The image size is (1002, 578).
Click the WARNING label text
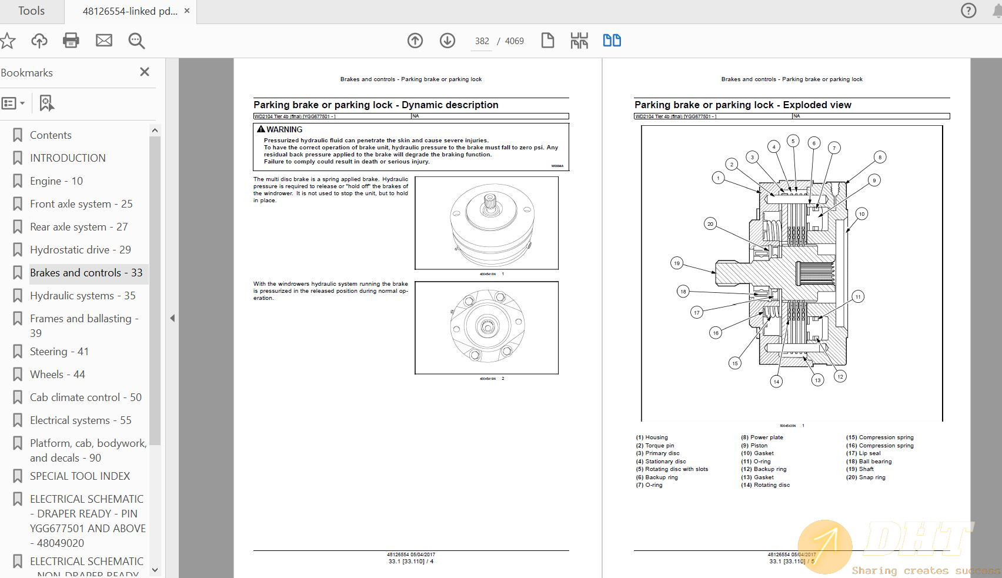pyautogui.click(x=285, y=129)
